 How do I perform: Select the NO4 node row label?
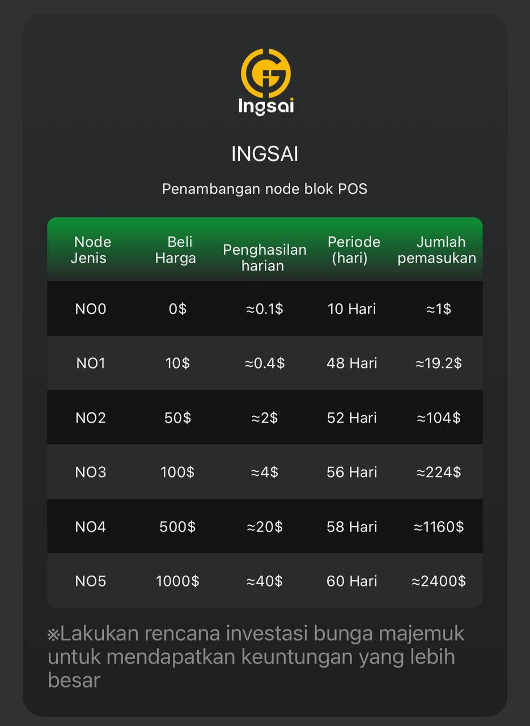[91, 527]
